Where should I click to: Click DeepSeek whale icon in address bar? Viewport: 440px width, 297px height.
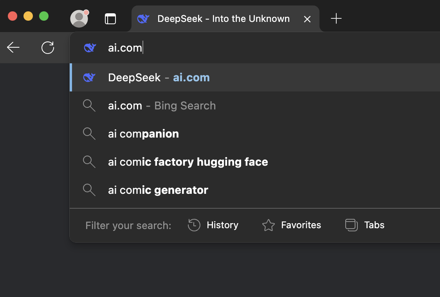click(x=90, y=48)
